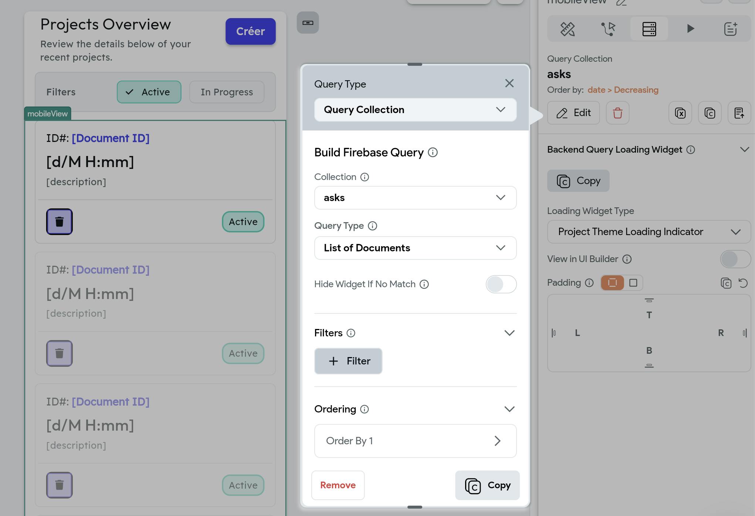
Task: Reset padding with the undo arrow icon
Action: tap(743, 283)
